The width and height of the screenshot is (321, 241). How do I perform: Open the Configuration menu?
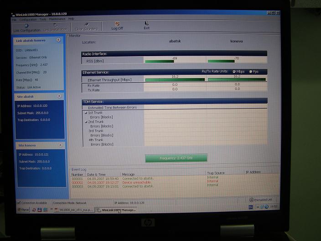(28, 20)
